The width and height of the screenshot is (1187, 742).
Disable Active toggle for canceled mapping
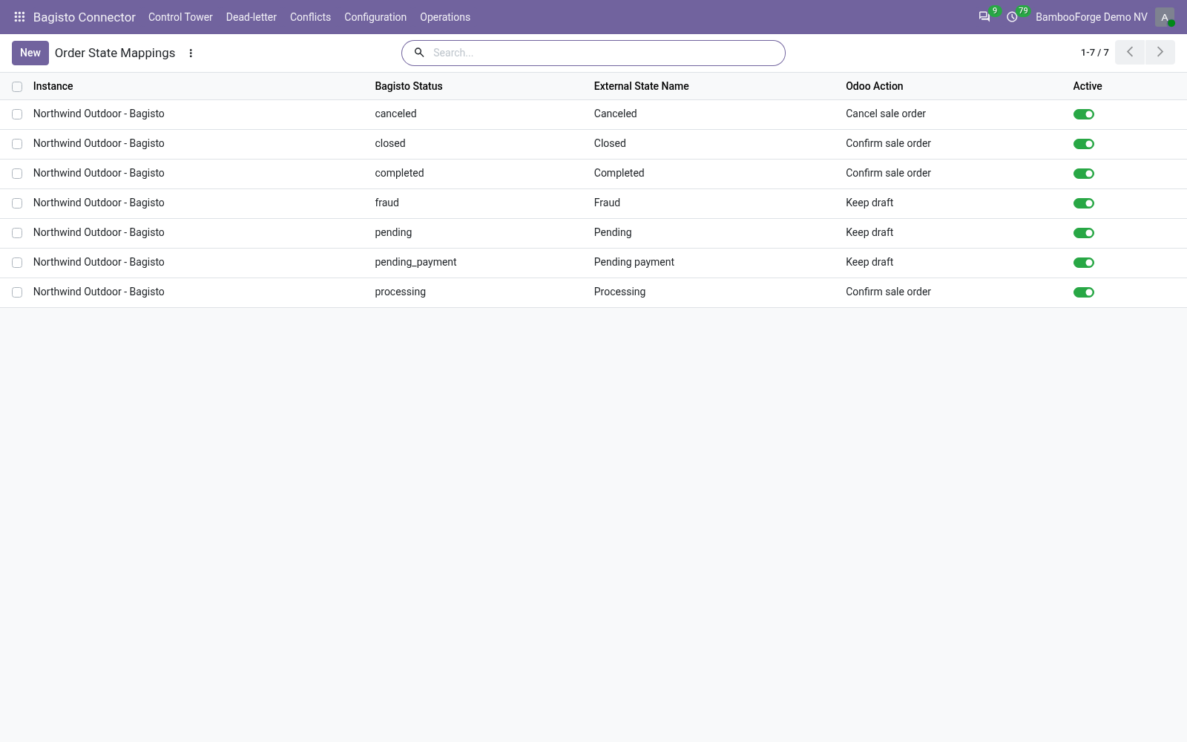(1084, 114)
